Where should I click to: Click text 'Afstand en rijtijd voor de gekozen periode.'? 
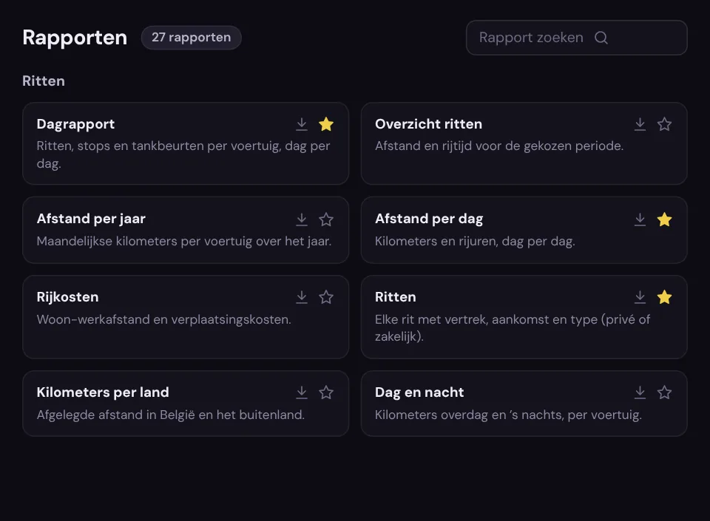[x=499, y=146]
